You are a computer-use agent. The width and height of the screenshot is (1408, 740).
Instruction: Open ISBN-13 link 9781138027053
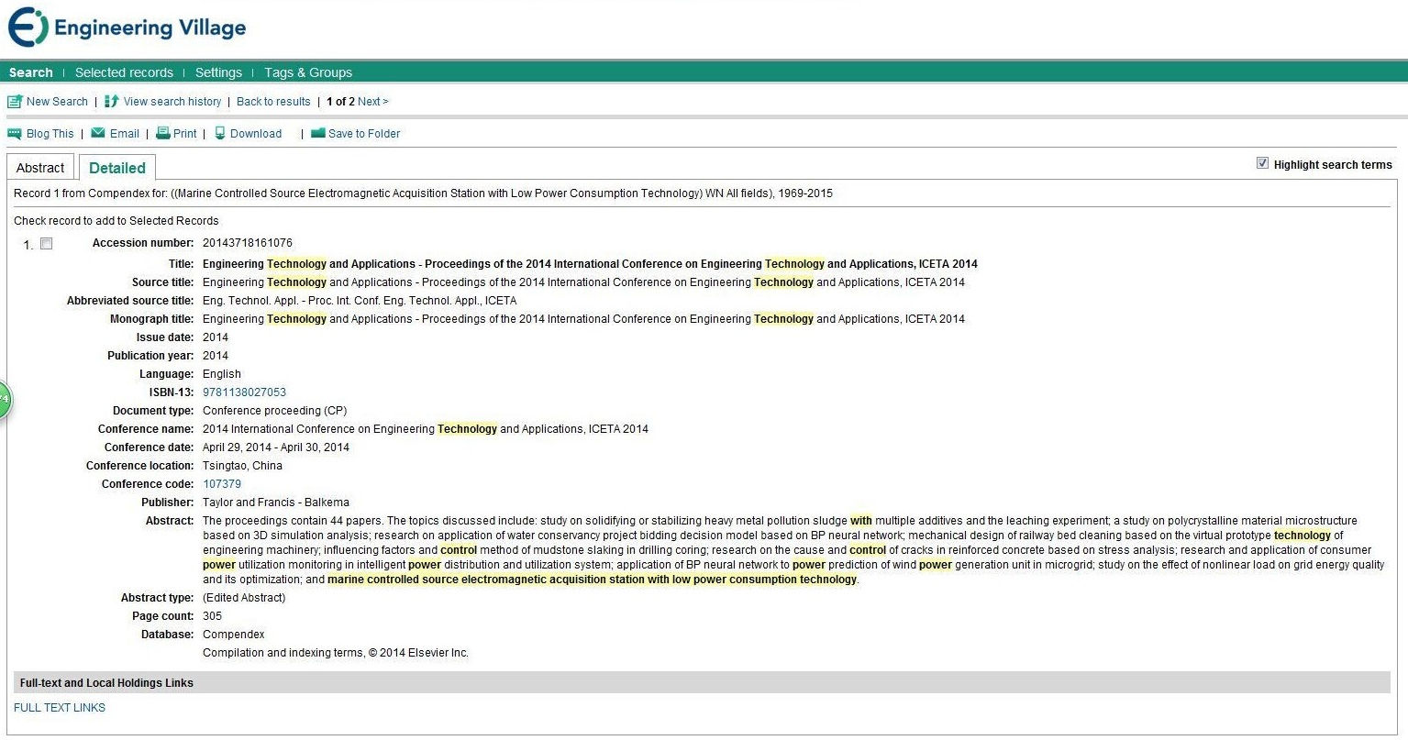244,392
